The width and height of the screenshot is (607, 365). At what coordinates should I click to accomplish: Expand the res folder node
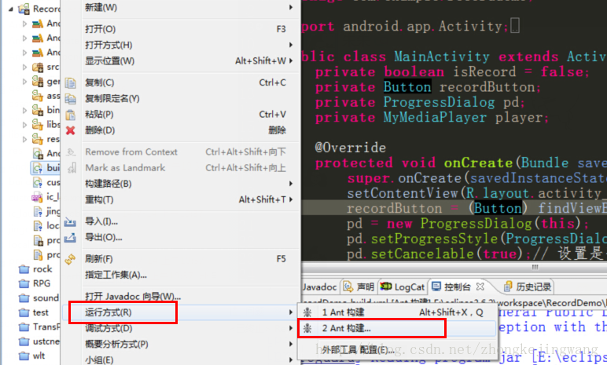(x=25, y=139)
